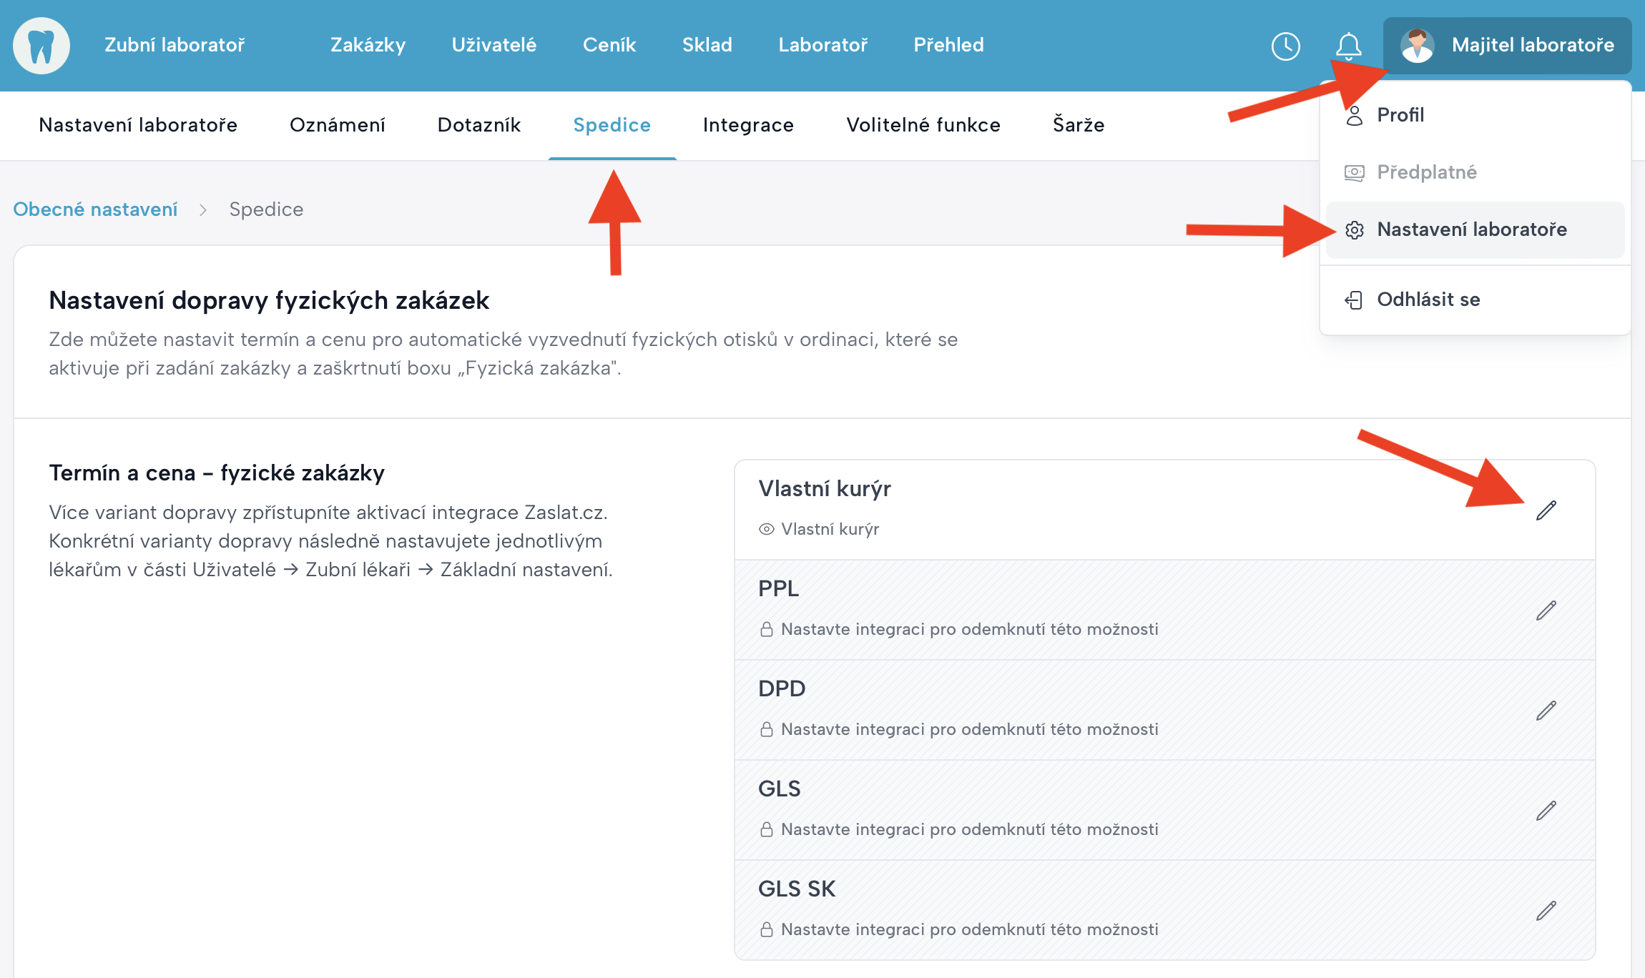
Task: Choose Nastavení laboratoře in the dropdown menu
Action: (1471, 229)
